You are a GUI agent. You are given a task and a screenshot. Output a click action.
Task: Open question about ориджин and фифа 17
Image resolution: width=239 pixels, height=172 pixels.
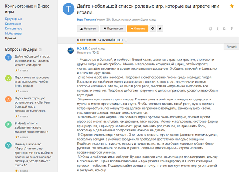(34, 155)
